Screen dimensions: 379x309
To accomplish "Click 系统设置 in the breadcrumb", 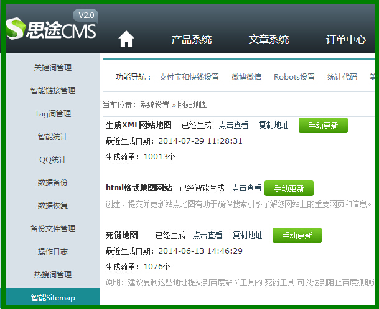I will [154, 104].
